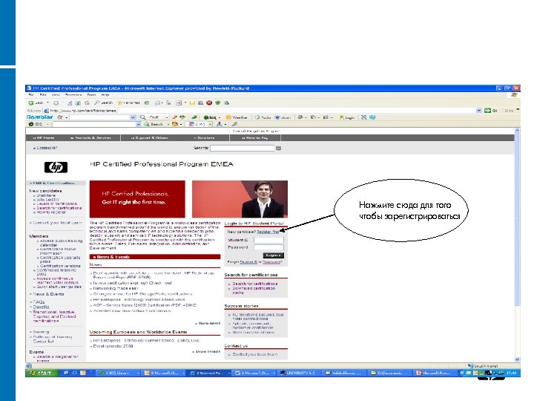Open the View menu
Screen dimensions: 534x401
tap(56, 95)
